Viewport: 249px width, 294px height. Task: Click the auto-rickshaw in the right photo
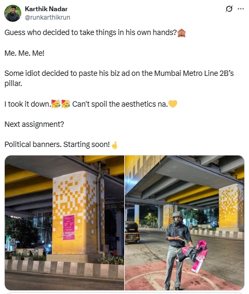coord(132,232)
